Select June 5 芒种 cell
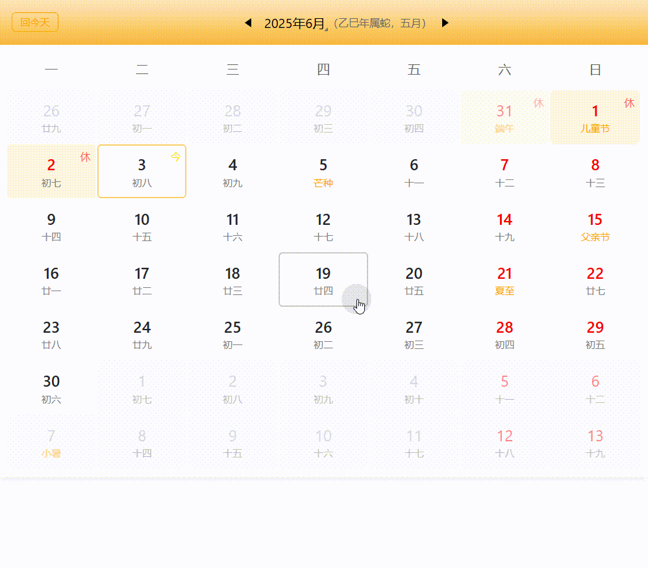648x568 pixels. (323, 172)
